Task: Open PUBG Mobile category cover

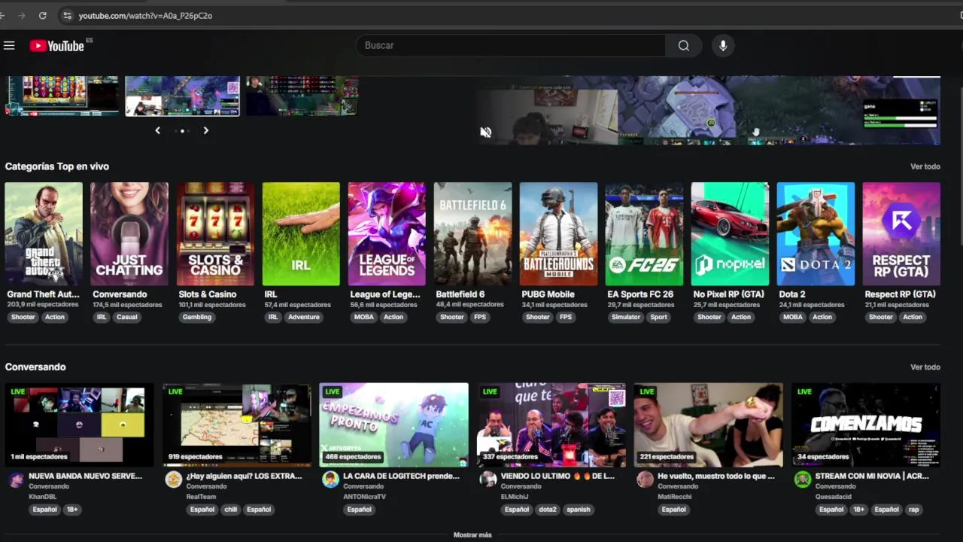Action: 558,234
